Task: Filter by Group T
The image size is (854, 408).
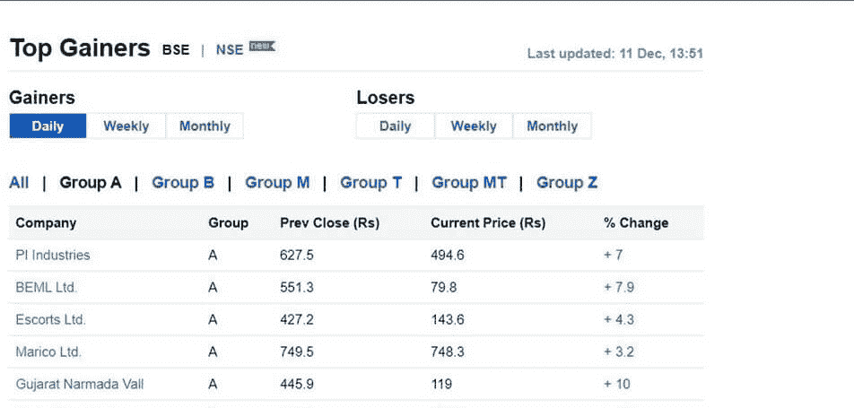Action: click(370, 183)
